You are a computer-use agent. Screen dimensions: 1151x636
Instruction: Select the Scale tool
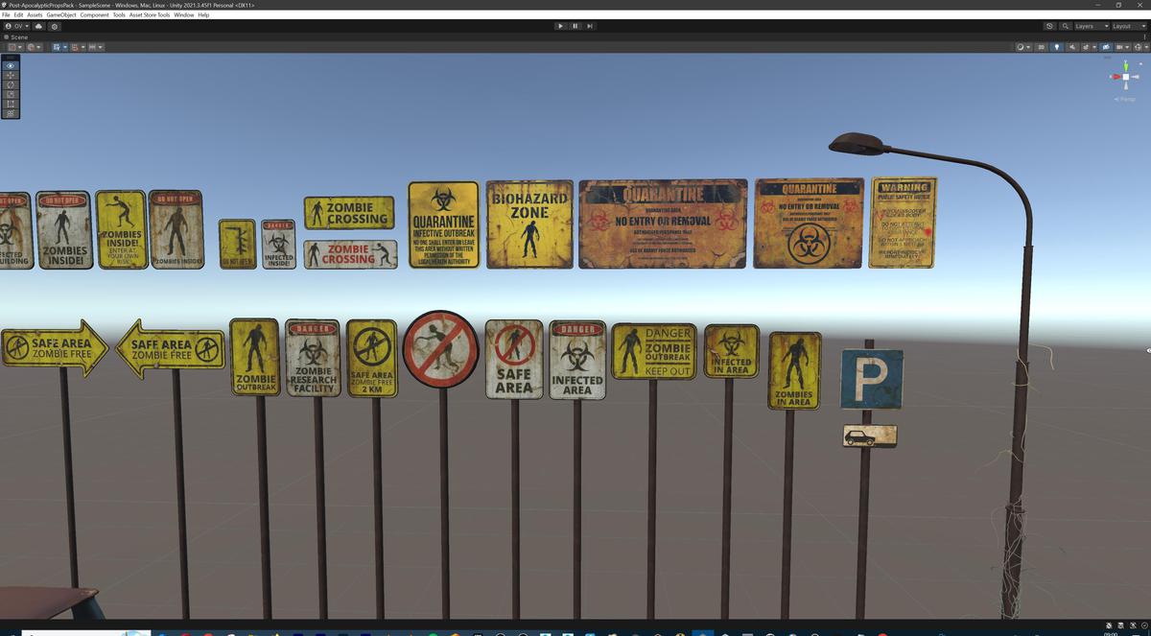(11, 94)
